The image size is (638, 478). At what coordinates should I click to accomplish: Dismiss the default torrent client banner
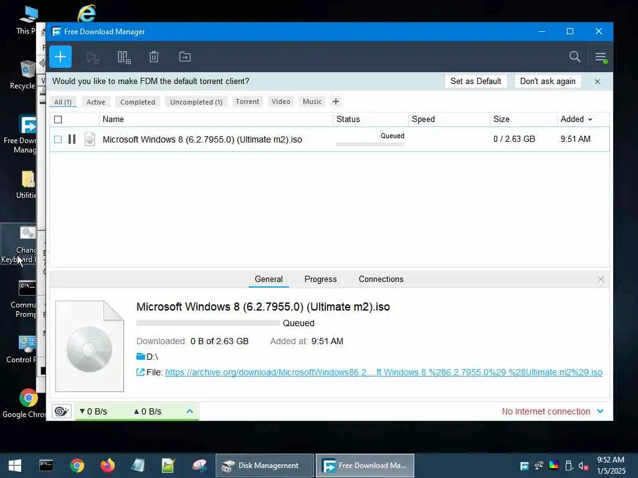coord(598,82)
